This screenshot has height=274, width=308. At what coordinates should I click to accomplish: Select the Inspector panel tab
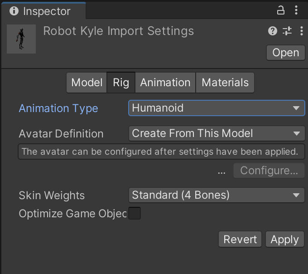[x=43, y=11]
